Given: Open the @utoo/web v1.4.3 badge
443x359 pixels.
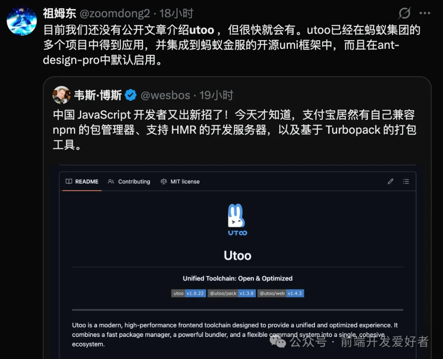Looking at the screenshot, I should pyautogui.click(x=281, y=293).
